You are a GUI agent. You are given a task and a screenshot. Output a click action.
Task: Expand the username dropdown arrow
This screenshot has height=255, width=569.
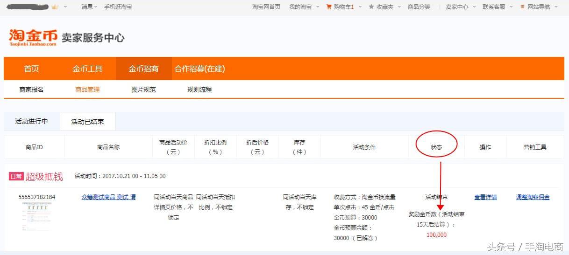coord(65,7)
